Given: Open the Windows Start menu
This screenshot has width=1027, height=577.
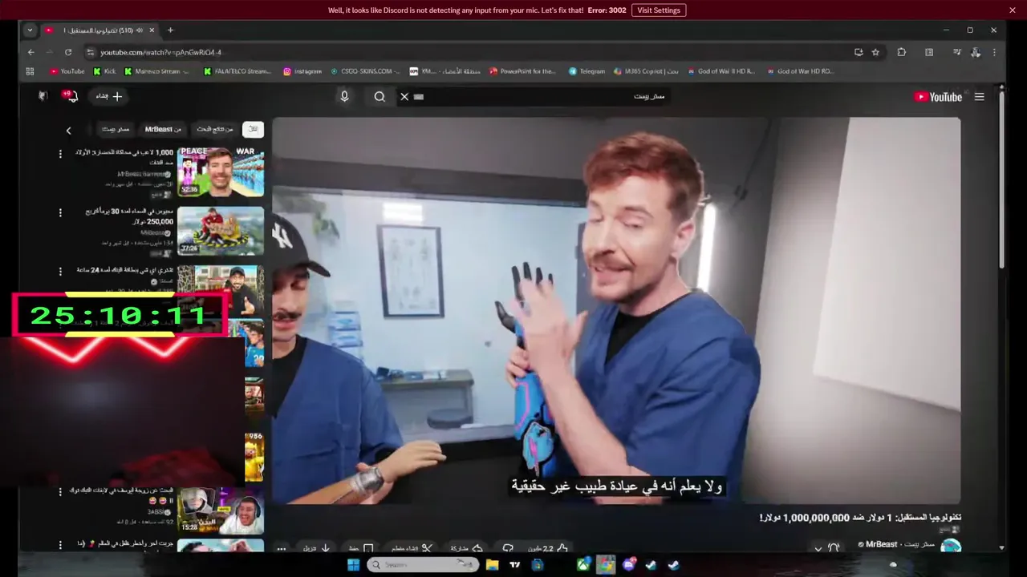Looking at the screenshot, I should click(x=353, y=565).
